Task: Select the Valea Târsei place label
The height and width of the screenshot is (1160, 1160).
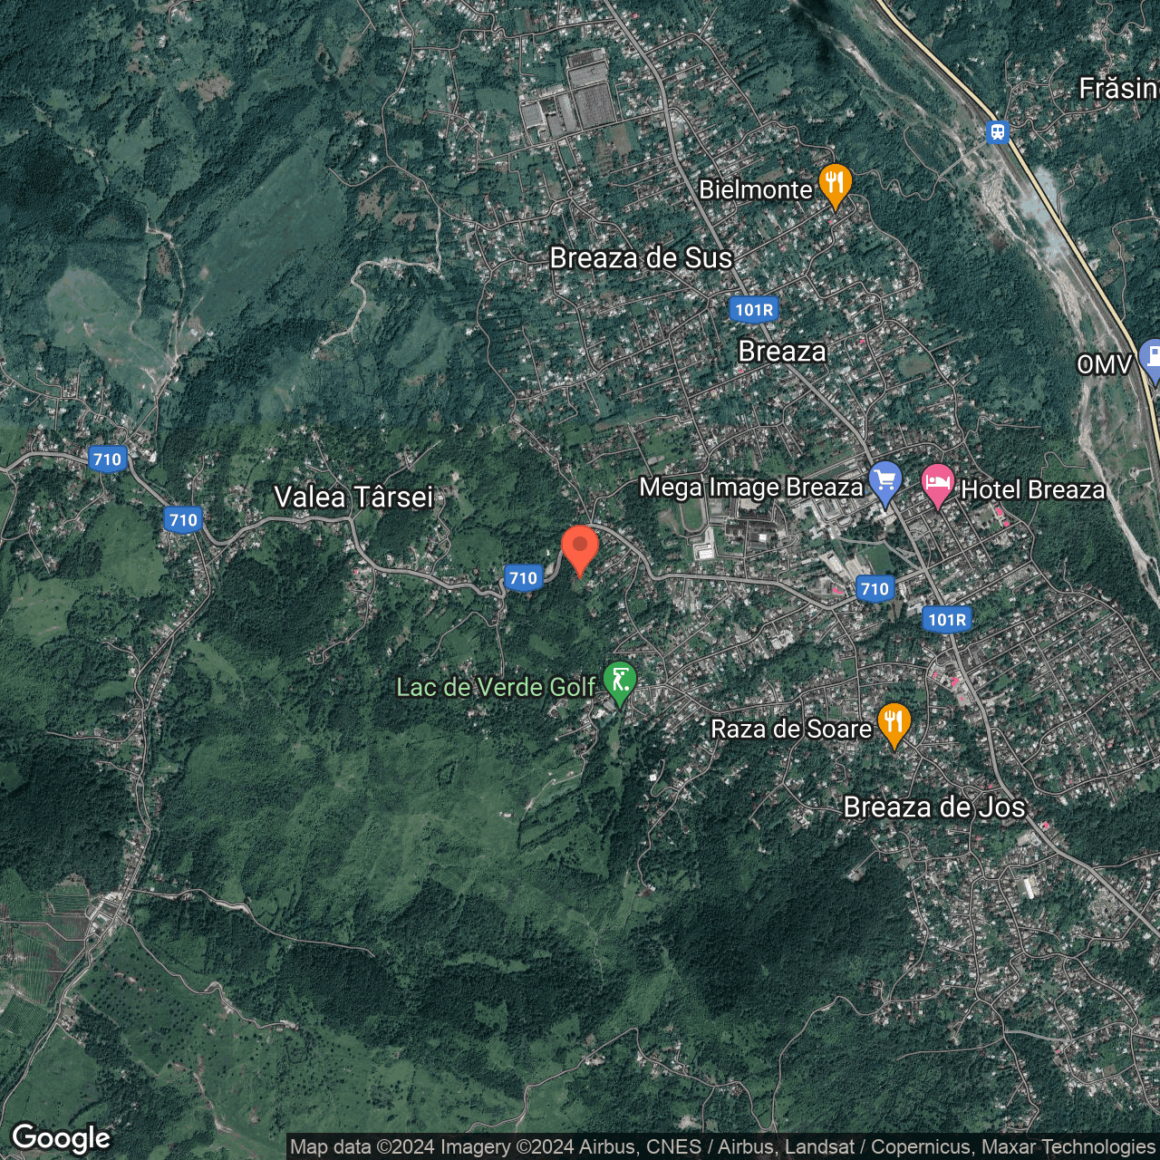Action: [353, 498]
